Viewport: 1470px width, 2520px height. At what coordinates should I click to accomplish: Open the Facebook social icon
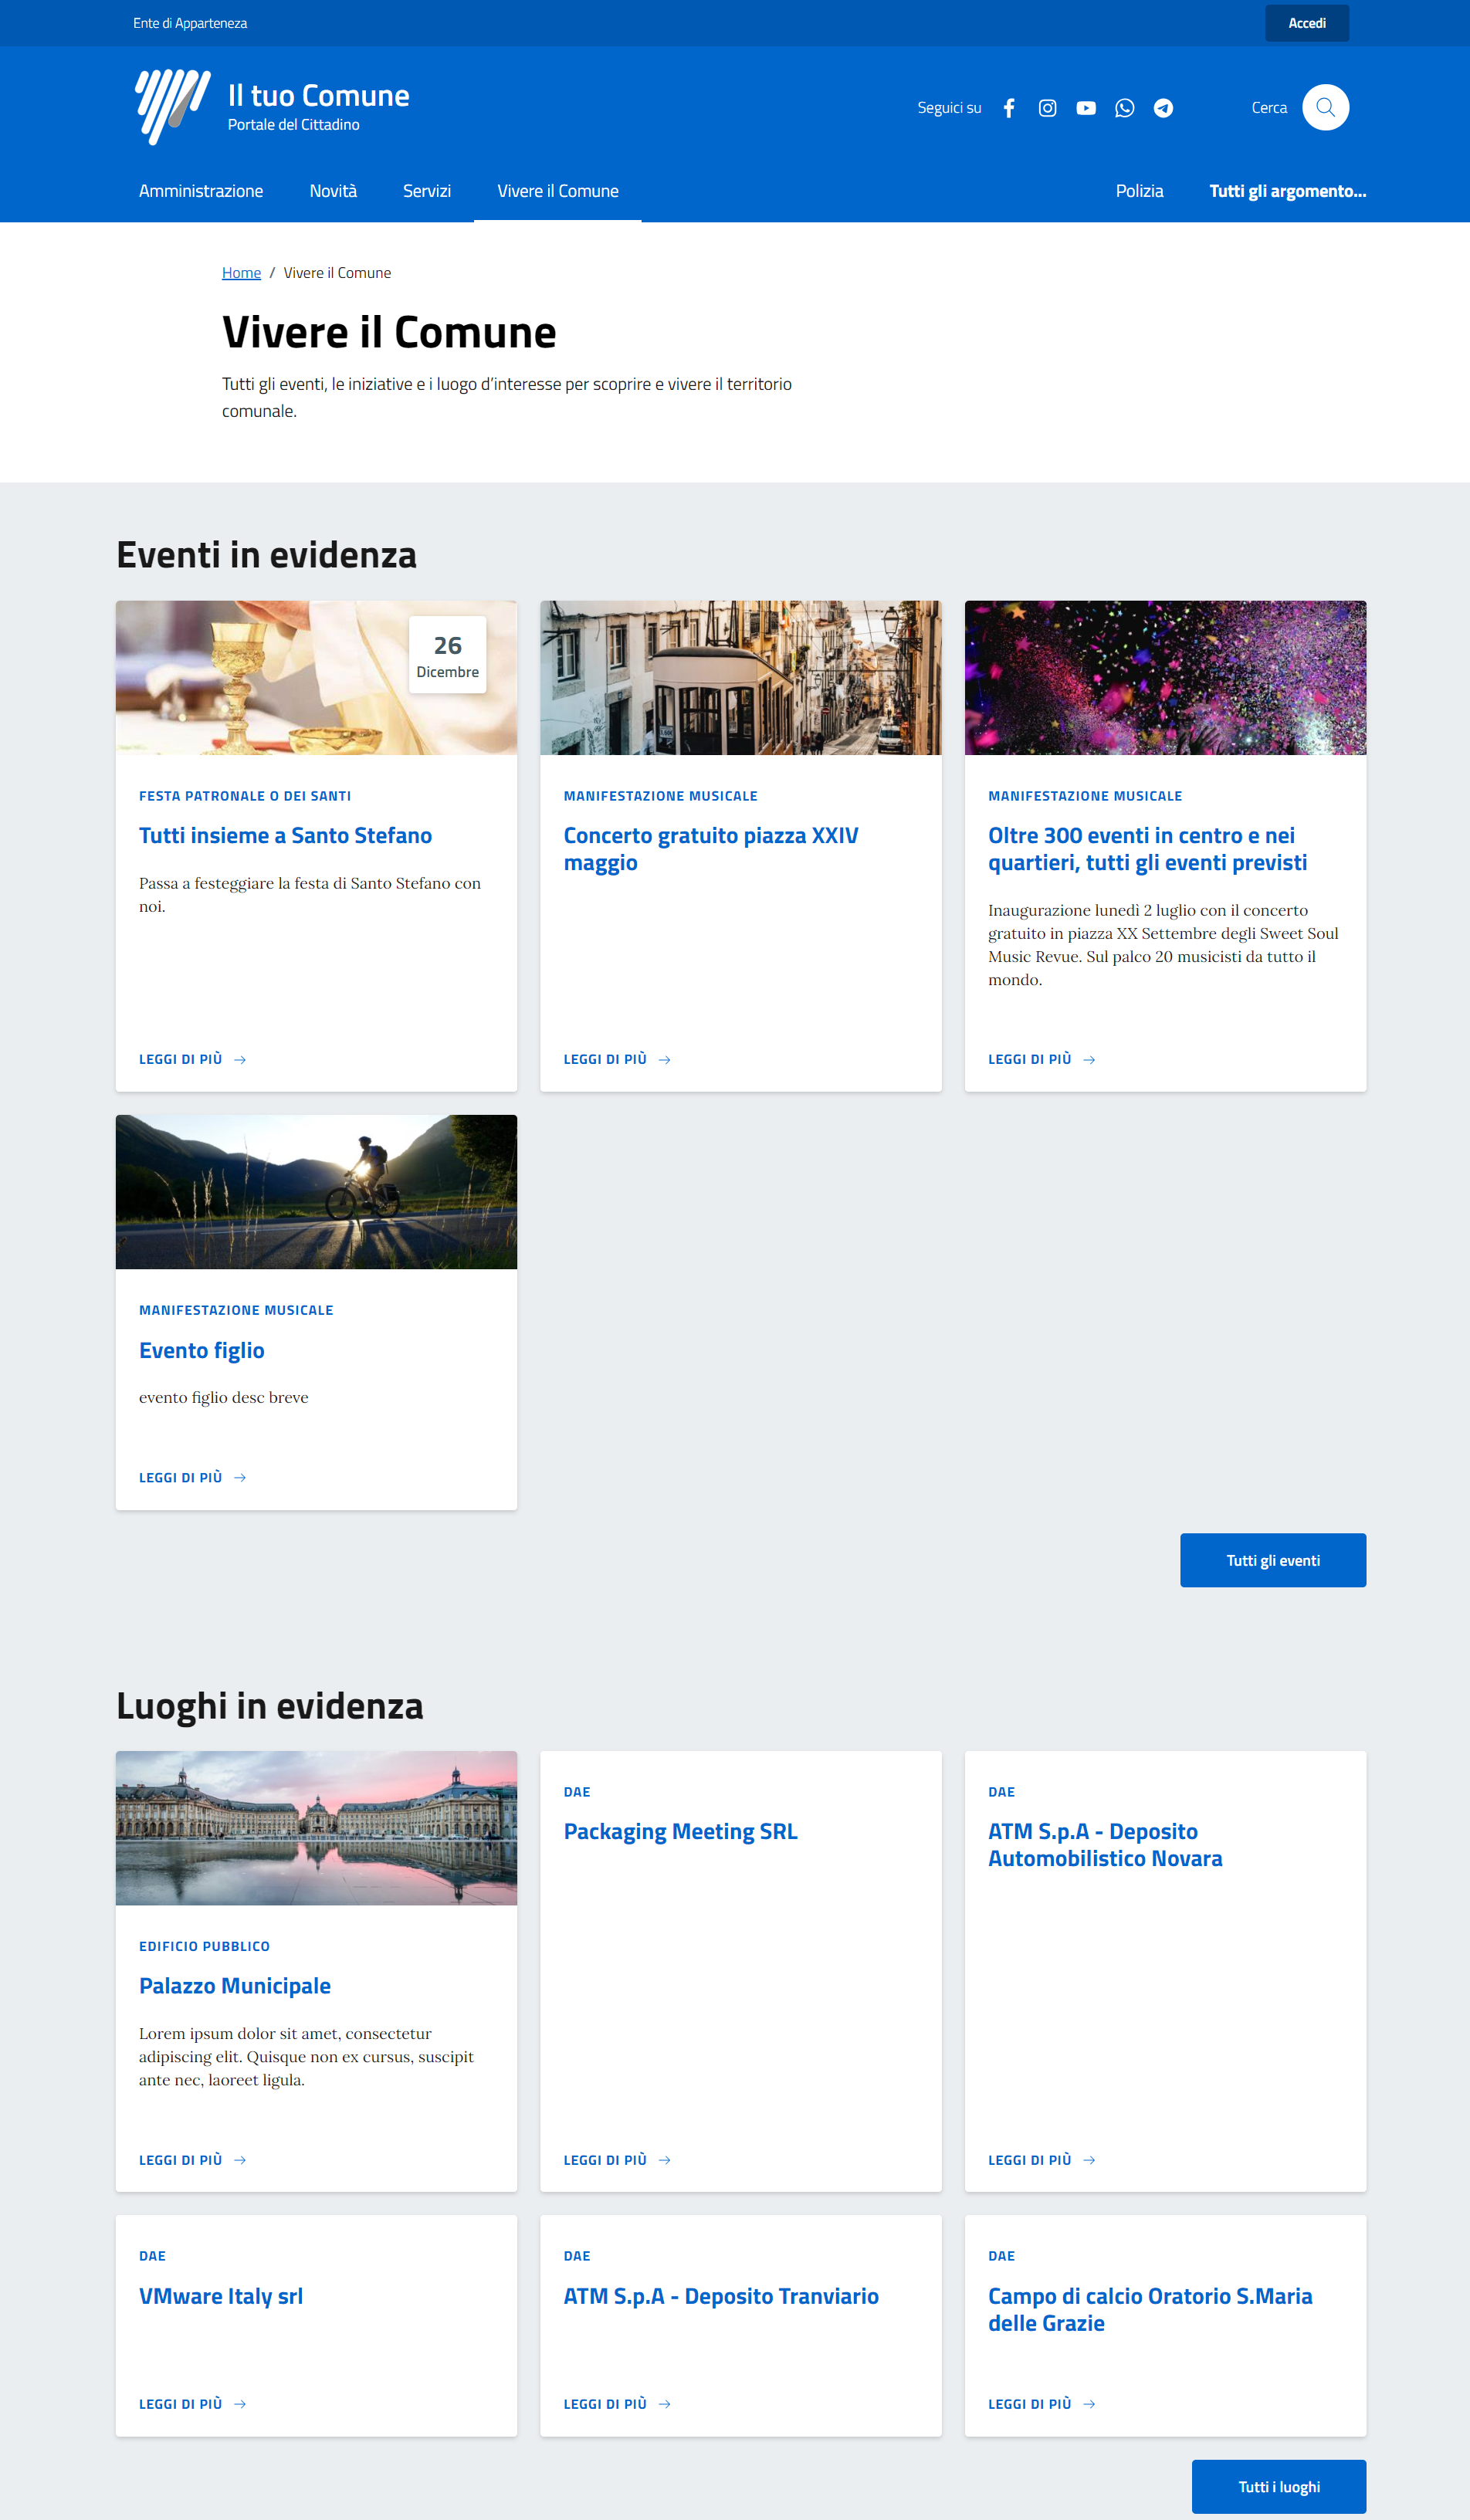coord(1009,108)
